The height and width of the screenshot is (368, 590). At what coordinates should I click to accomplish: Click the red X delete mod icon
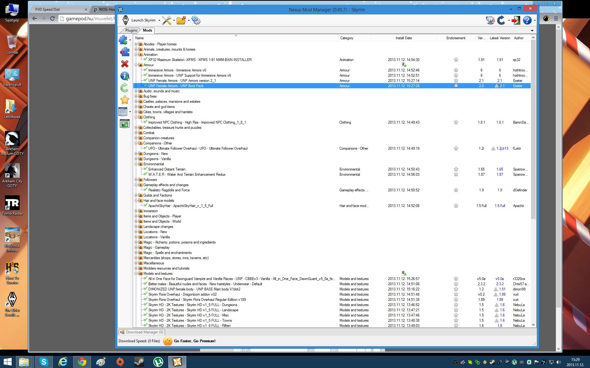(124, 64)
